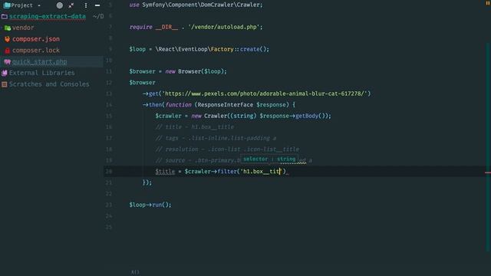Click the warnings indicator at editor top-right
The image size is (491, 276).
point(488,2)
